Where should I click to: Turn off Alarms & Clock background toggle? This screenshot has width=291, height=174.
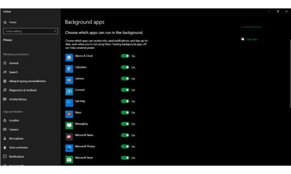[125, 56]
